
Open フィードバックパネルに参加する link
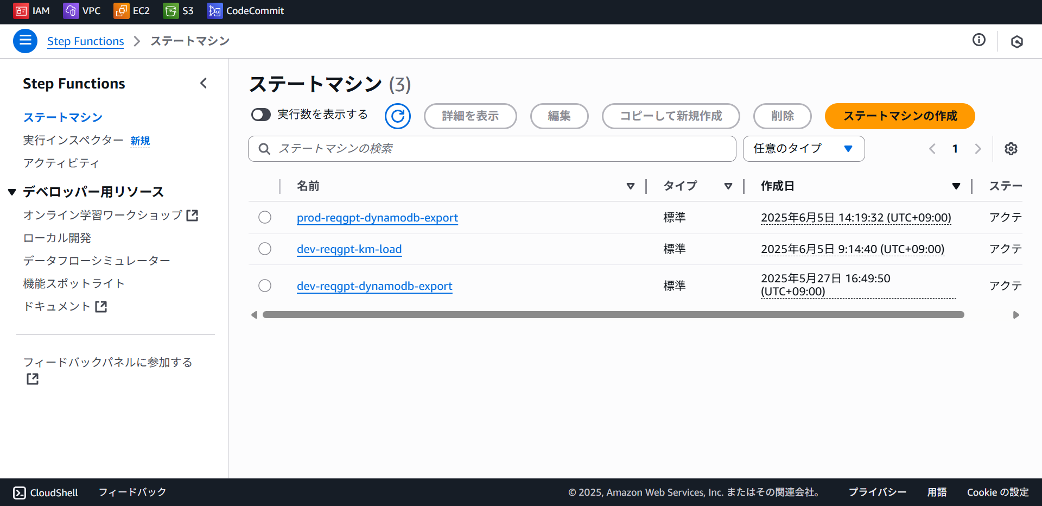click(x=108, y=362)
